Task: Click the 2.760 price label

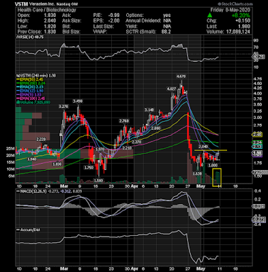Action: coord(124,121)
